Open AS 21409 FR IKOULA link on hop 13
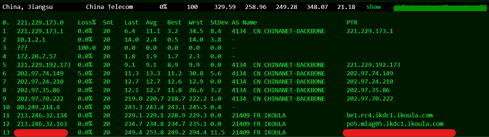Viewport: 489px width, 137px height. pyautogui.click(x=258, y=133)
